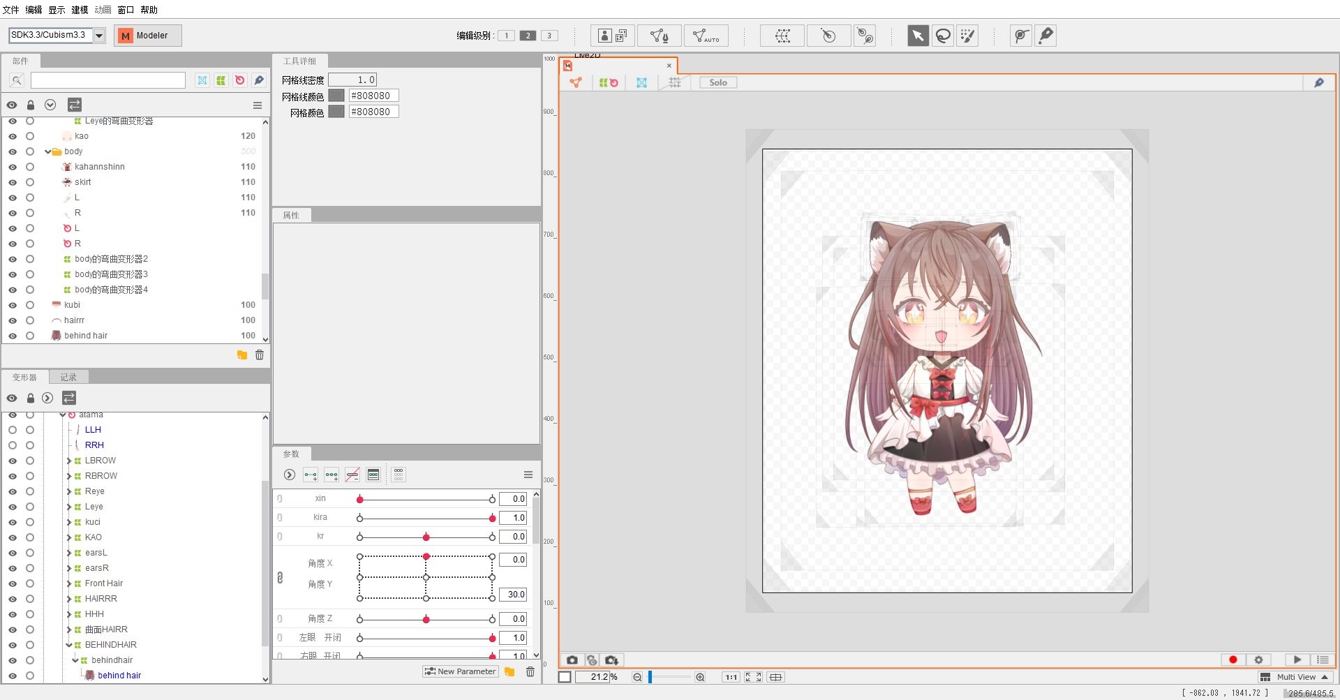Viewport: 1340px width, 700px height.
Task: Click the New Parameter button
Action: (461, 671)
